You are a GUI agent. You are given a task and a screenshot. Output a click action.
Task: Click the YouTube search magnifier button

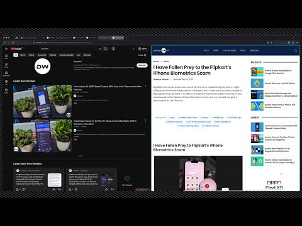(106, 48)
